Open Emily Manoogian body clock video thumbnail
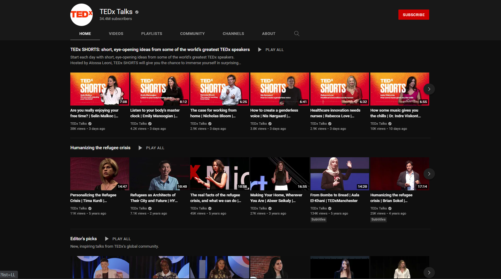 click(160, 89)
